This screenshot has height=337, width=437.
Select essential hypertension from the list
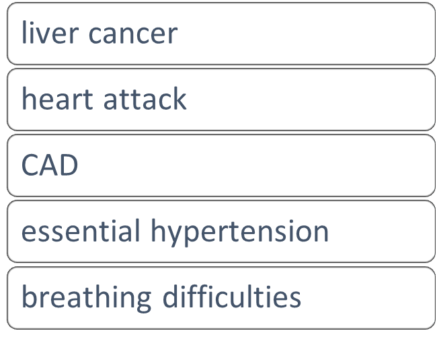(221, 231)
